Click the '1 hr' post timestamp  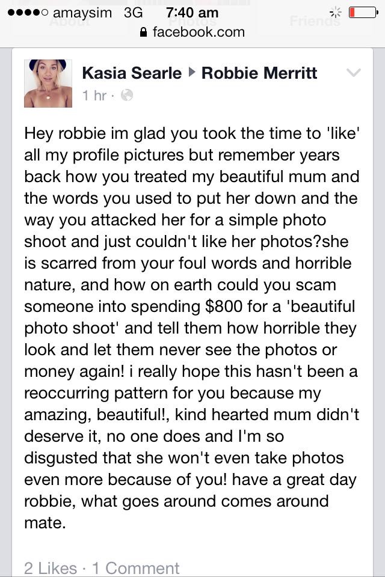click(x=94, y=95)
